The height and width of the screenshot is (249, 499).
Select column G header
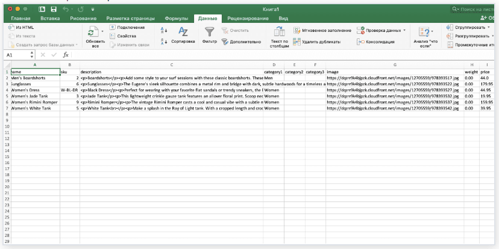(395, 65)
